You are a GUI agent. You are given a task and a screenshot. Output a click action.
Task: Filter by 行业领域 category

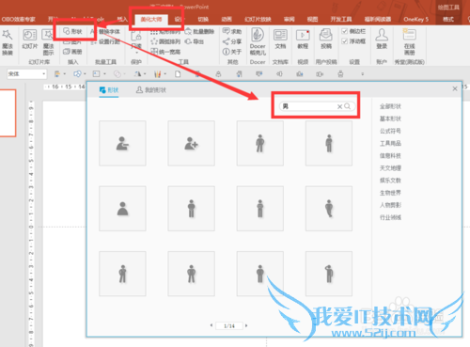point(390,217)
